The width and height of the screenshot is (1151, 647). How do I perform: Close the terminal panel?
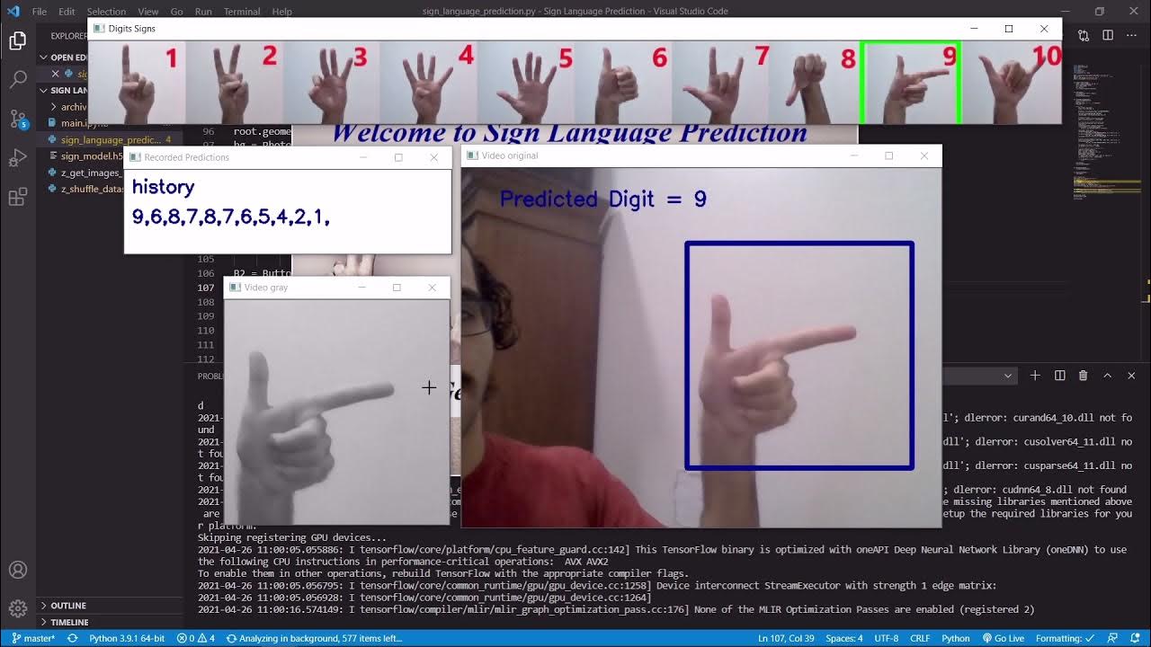point(1131,376)
